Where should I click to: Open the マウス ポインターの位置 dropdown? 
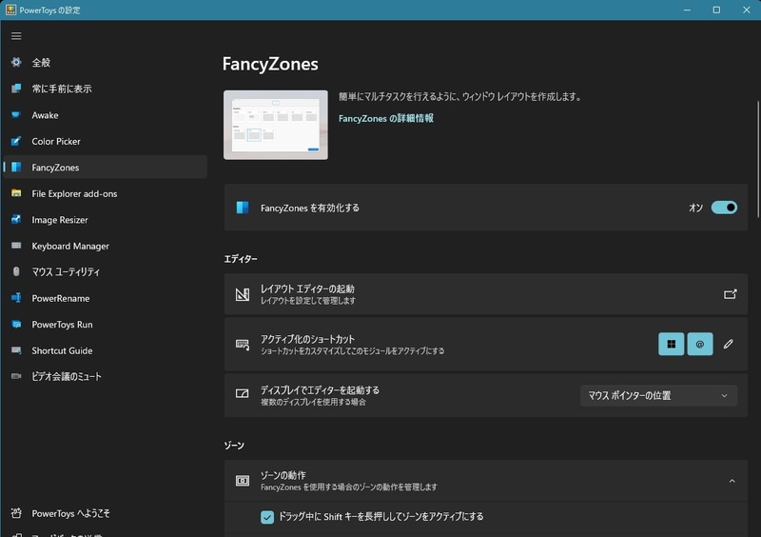(658, 395)
